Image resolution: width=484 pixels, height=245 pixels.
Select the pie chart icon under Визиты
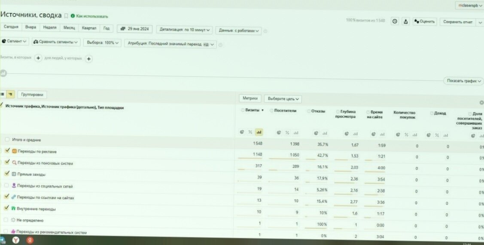242,132
